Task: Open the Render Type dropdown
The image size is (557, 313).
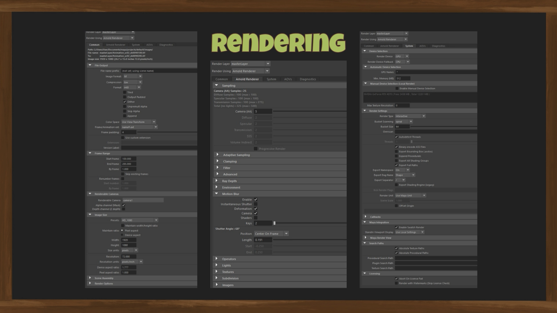Action: (410, 116)
